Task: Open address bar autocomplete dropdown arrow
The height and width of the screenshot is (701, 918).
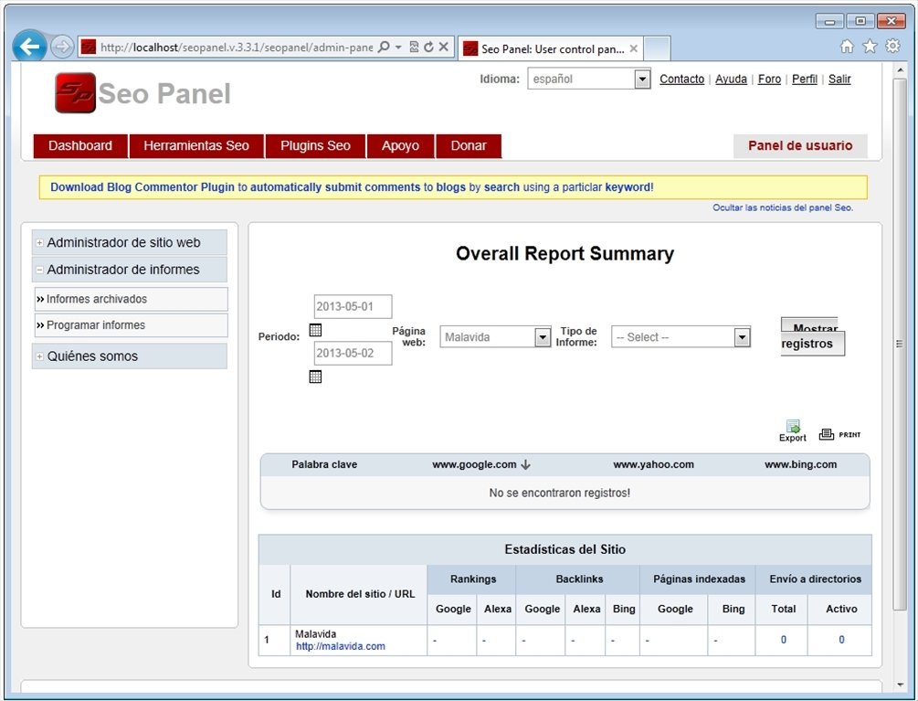Action: pyautogui.click(x=398, y=47)
